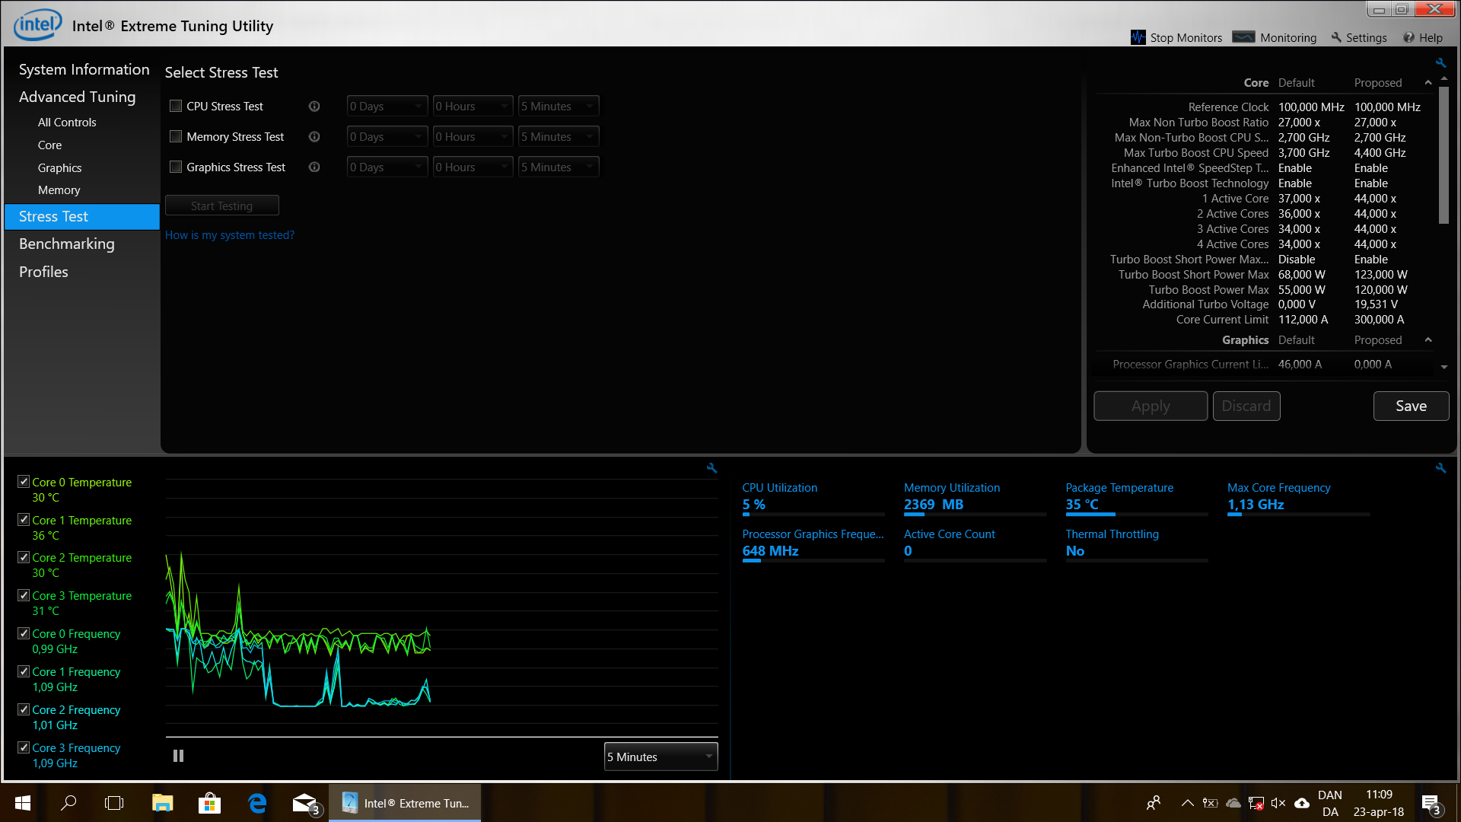Viewport: 1461px width, 822px height.
Task: Show hidden system tray icons
Action: click(x=1187, y=803)
